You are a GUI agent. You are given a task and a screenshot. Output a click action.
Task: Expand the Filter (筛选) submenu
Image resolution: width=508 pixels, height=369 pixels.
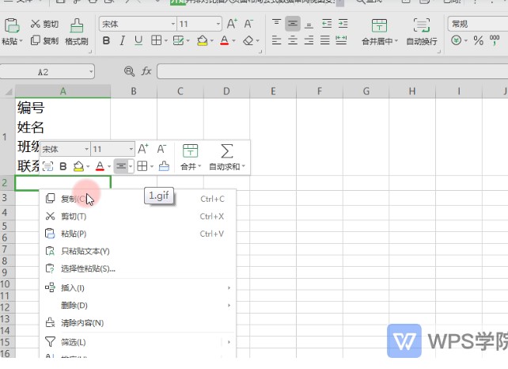coord(138,342)
